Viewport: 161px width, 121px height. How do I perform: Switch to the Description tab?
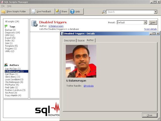tap(70, 40)
